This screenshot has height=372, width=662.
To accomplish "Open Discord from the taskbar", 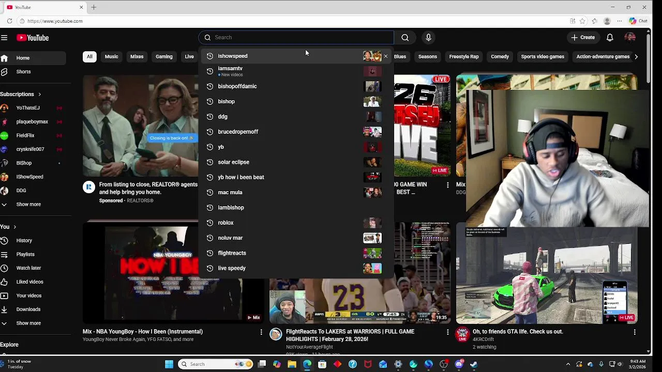I will point(459,364).
